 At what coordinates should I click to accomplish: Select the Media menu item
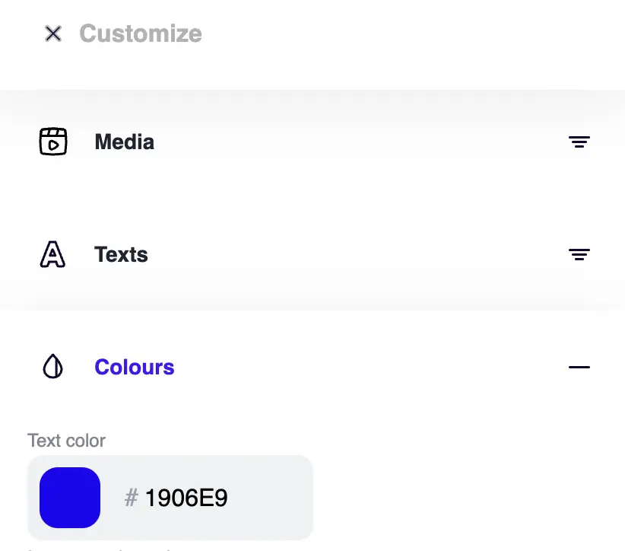[124, 142]
